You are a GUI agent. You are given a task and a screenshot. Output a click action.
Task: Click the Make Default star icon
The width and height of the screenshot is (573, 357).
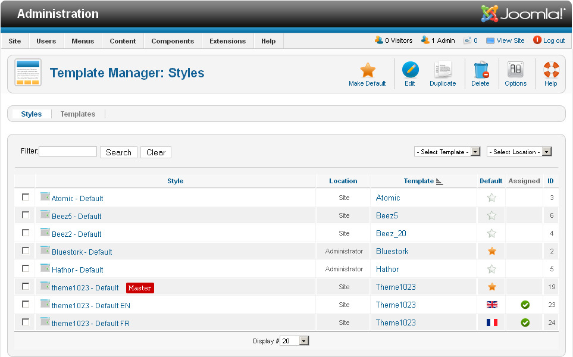coord(368,70)
